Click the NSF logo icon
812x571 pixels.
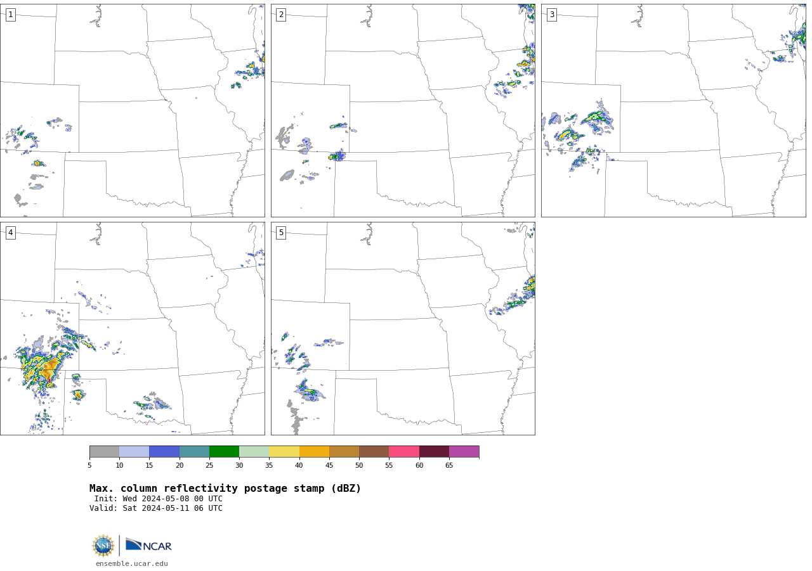103,546
